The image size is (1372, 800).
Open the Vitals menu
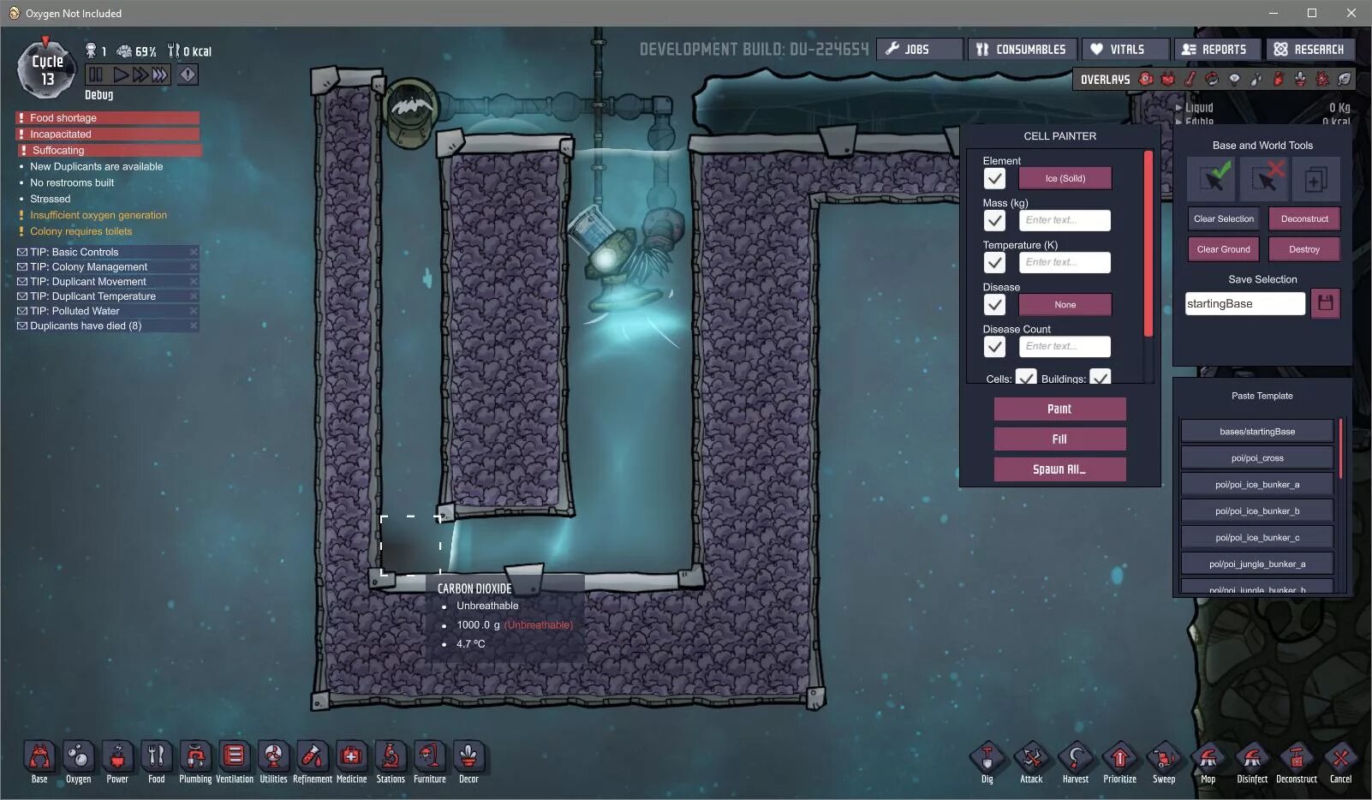tap(1125, 49)
